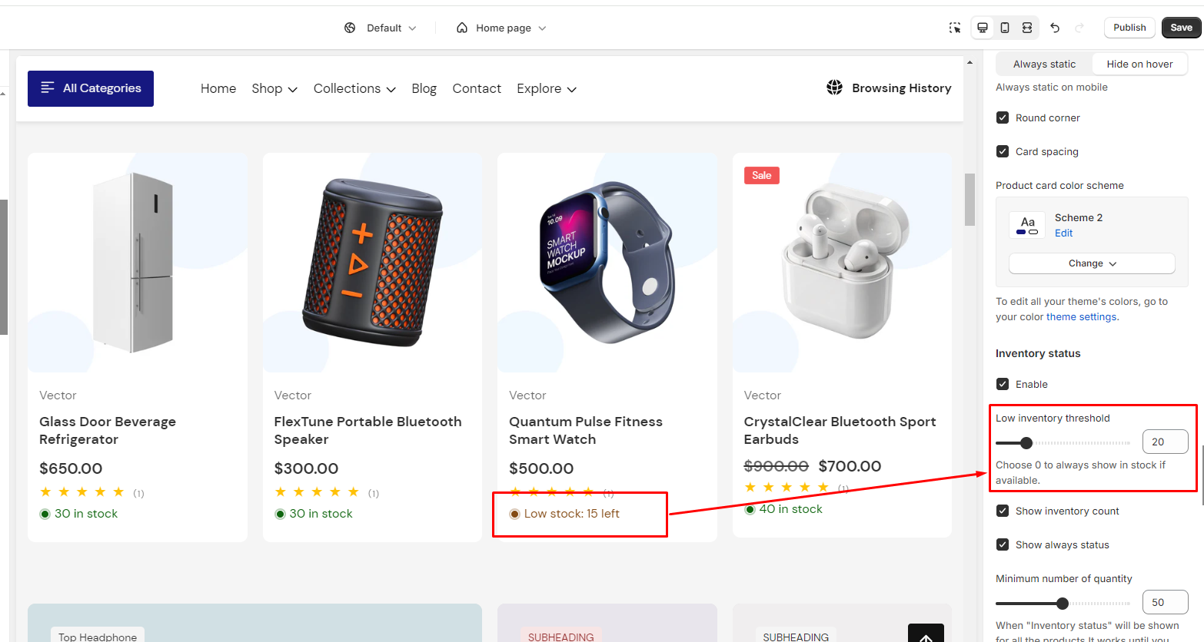Viewport: 1204px width, 642px height.
Task: Toggle the Card spacing checkbox
Action: click(x=1003, y=151)
